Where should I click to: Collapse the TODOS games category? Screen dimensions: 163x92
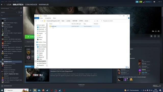(x=1, y=19)
